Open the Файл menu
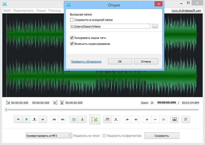 [7, 11]
